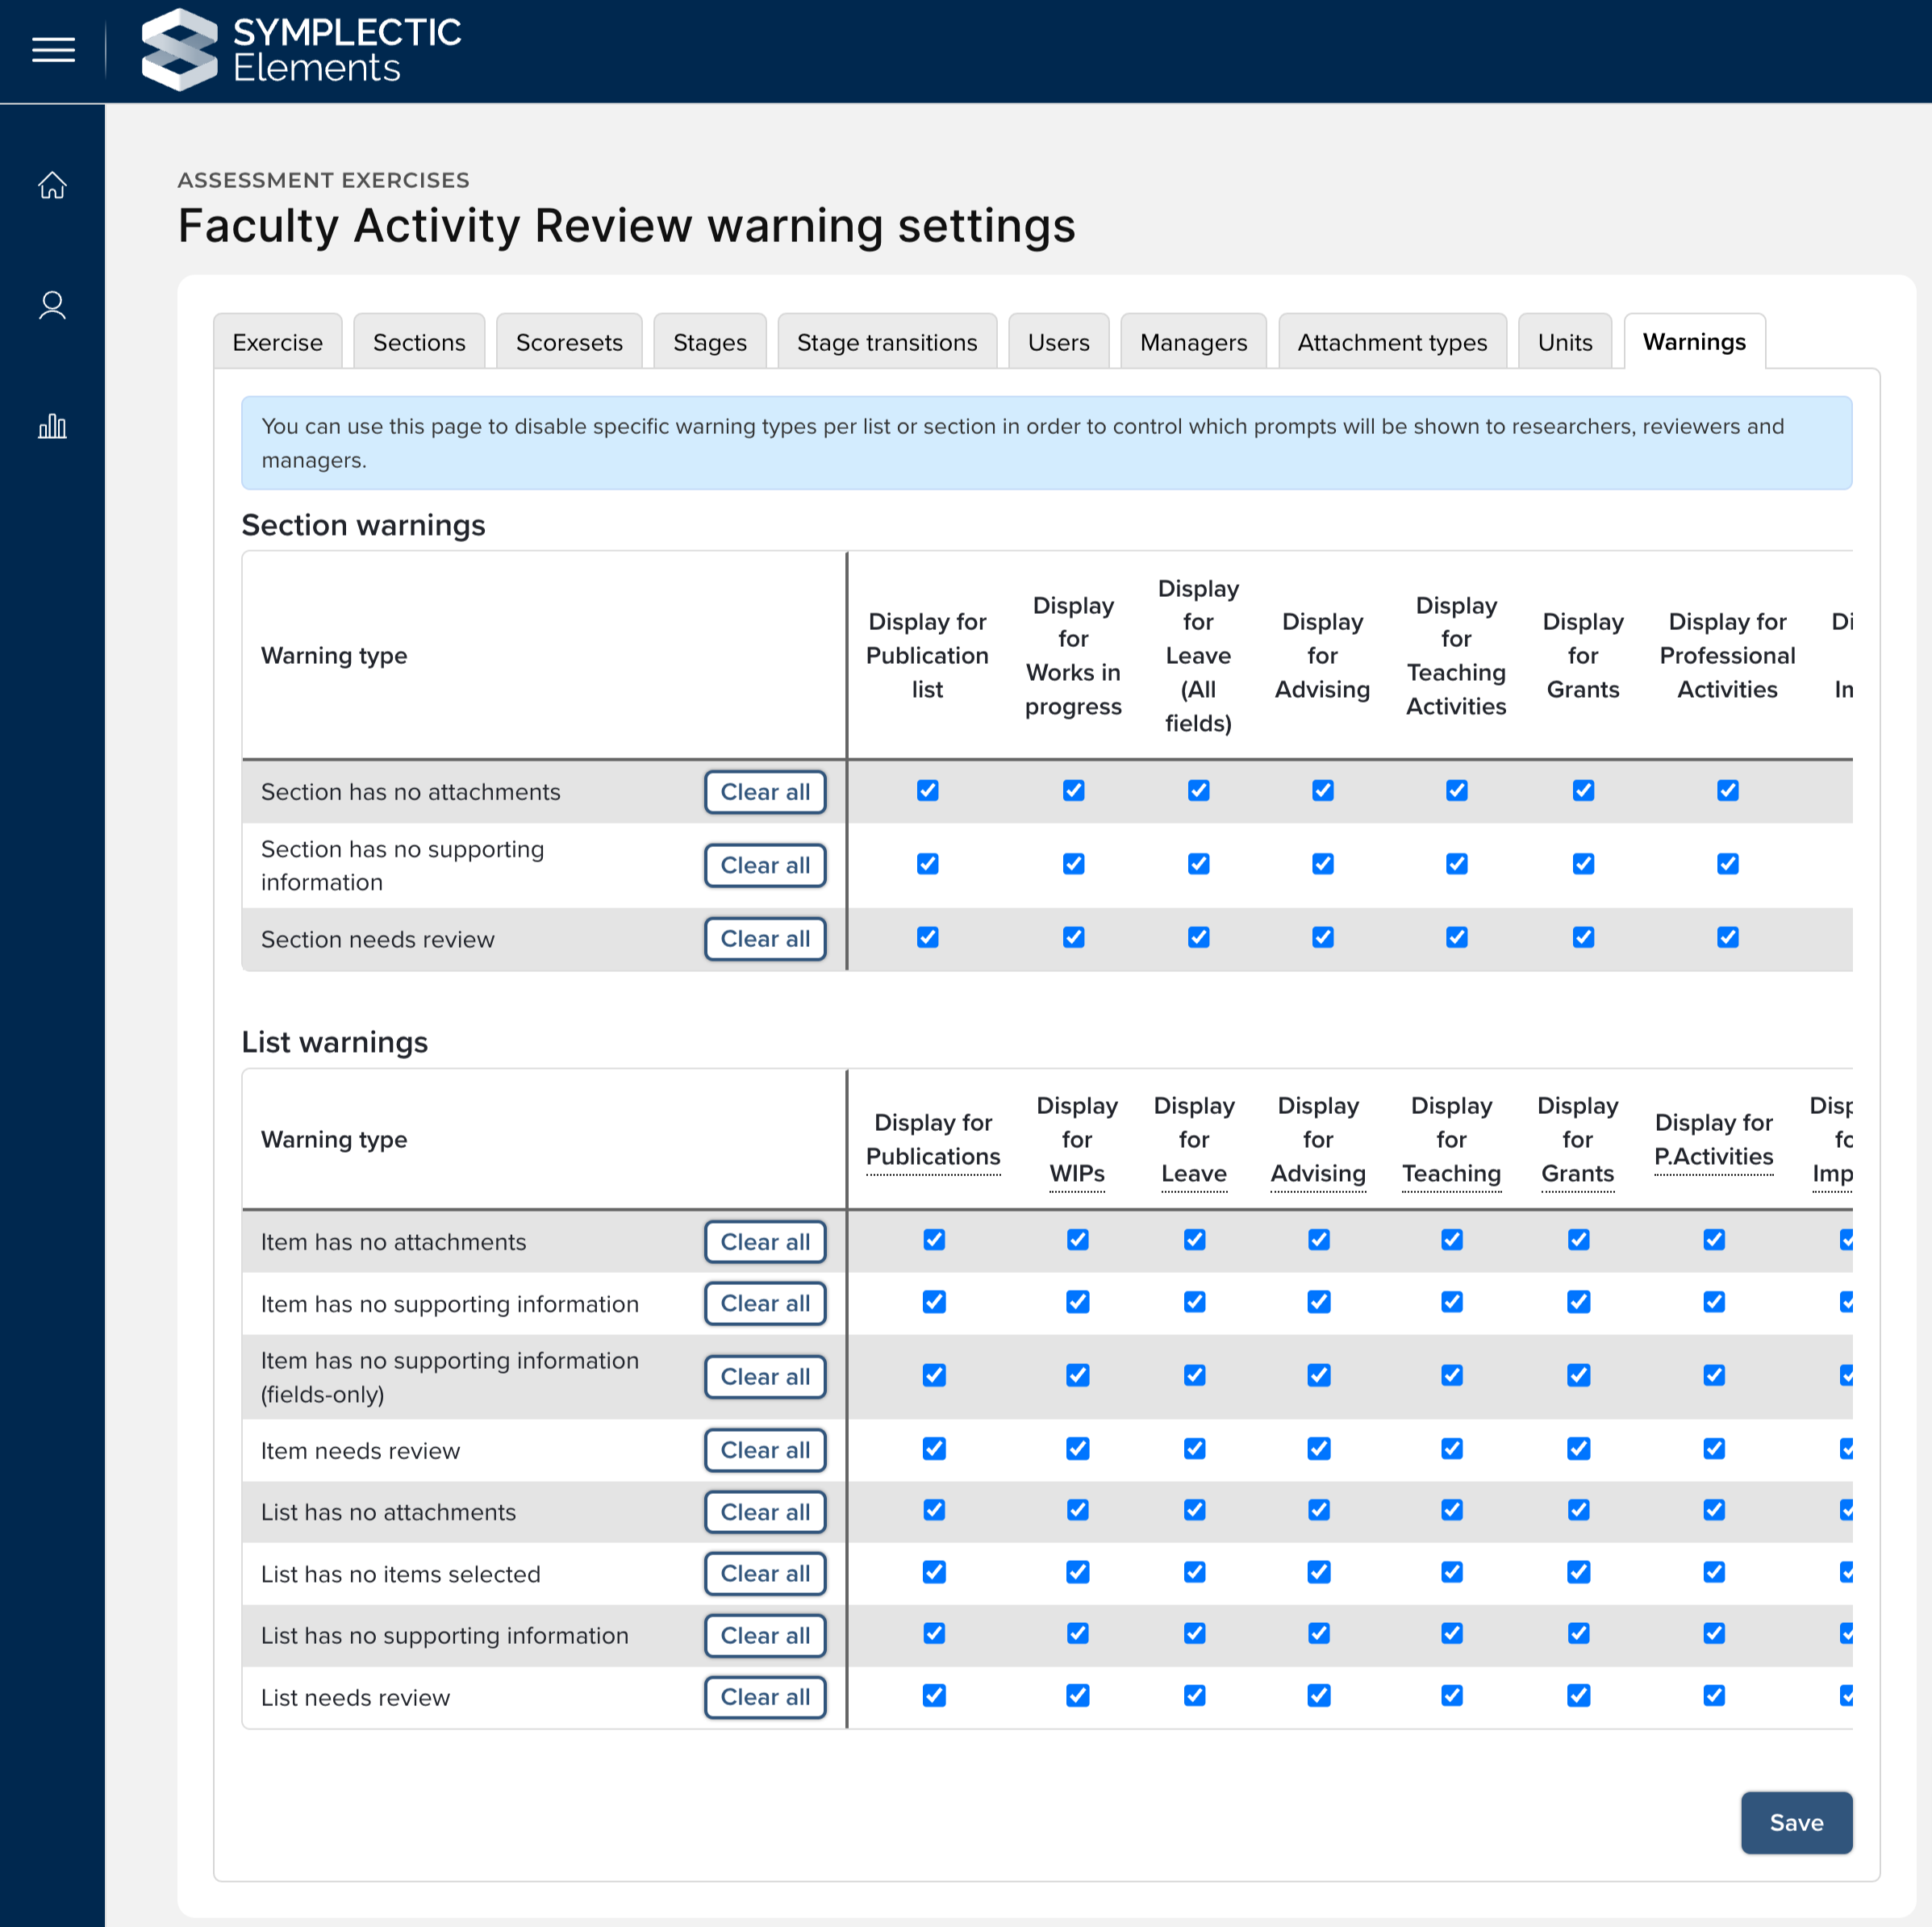This screenshot has width=1932, height=1927.
Task: Open the reporting bar chart icon
Action: point(52,427)
